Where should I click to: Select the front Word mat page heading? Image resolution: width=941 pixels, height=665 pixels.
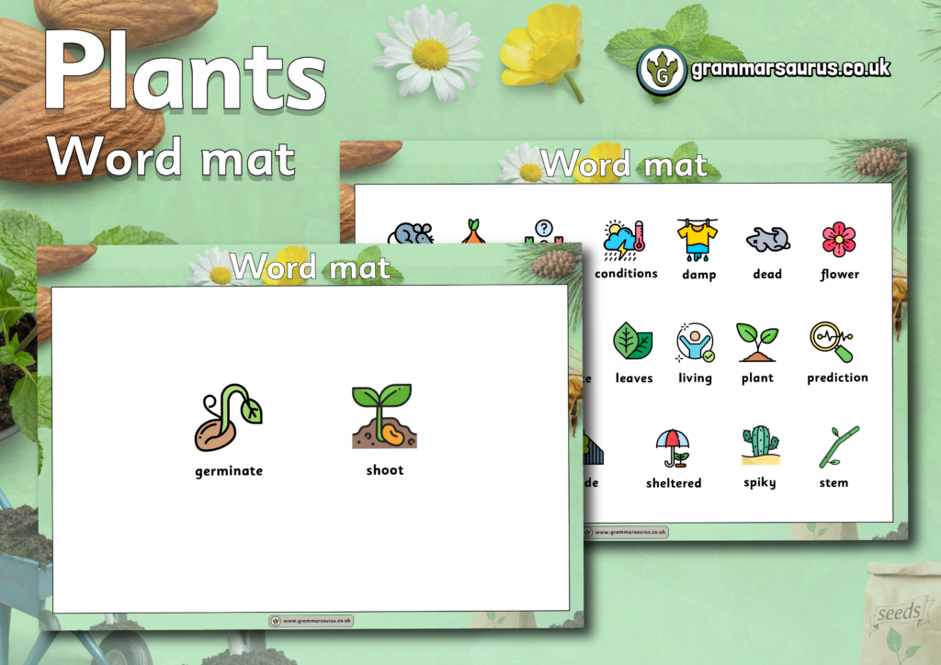[311, 267]
